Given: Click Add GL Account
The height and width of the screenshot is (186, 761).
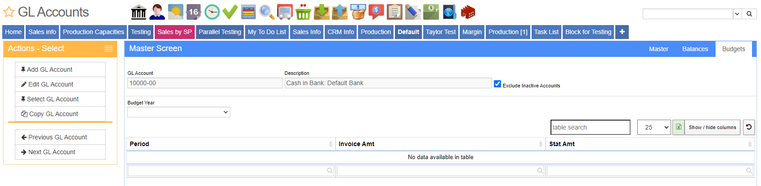Looking at the screenshot, I should point(60,69).
